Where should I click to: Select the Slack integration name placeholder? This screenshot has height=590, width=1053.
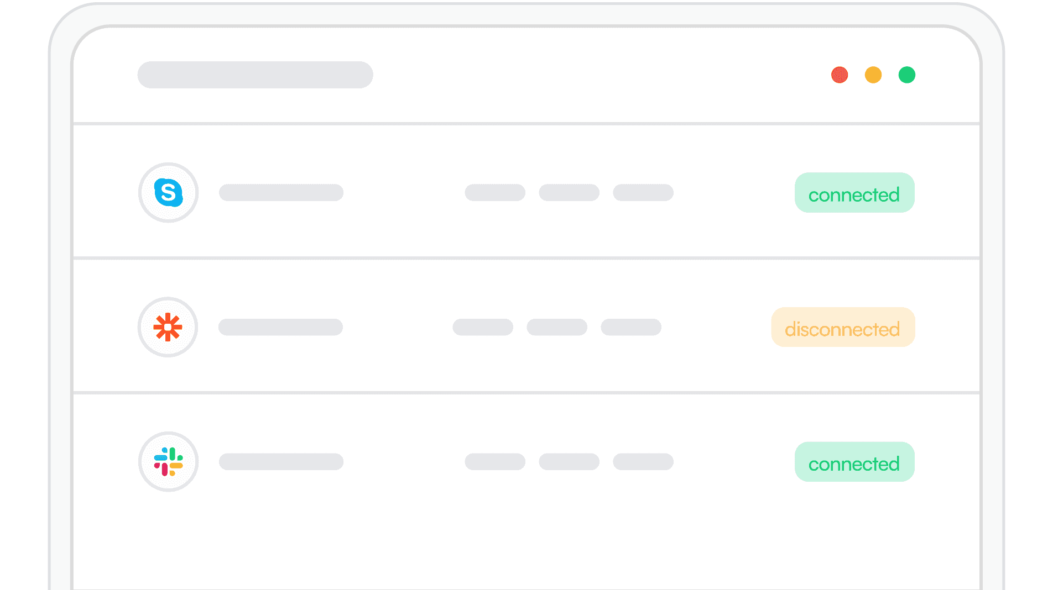(281, 462)
